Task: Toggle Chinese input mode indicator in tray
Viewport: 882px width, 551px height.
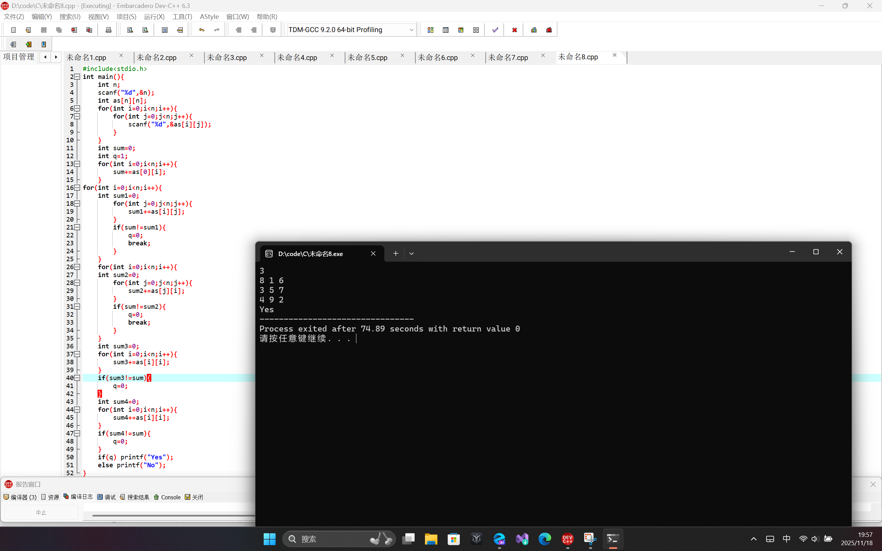Action: [x=787, y=539]
